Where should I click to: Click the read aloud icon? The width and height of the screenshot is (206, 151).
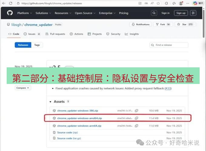(x=152, y=3)
